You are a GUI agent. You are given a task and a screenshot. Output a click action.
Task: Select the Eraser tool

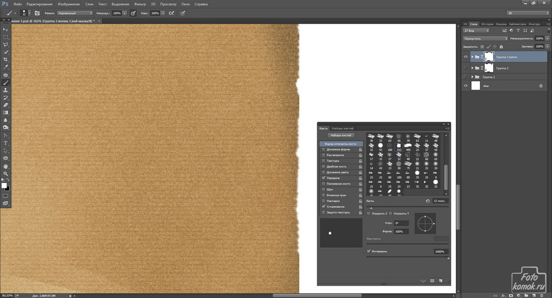point(6,105)
